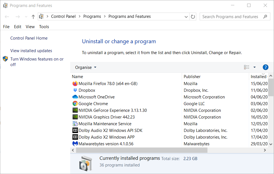Click the Google Chrome icon in list
The image size is (274, 174).
pyautogui.click(x=75, y=103)
